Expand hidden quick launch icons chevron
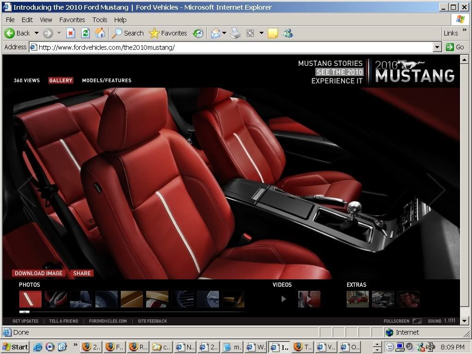Viewport: 472px width, 354px height. [75, 344]
